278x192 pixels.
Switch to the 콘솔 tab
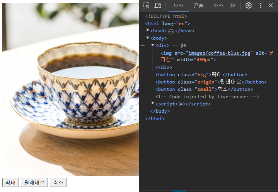pyautogui.click(x=198, y=6)
